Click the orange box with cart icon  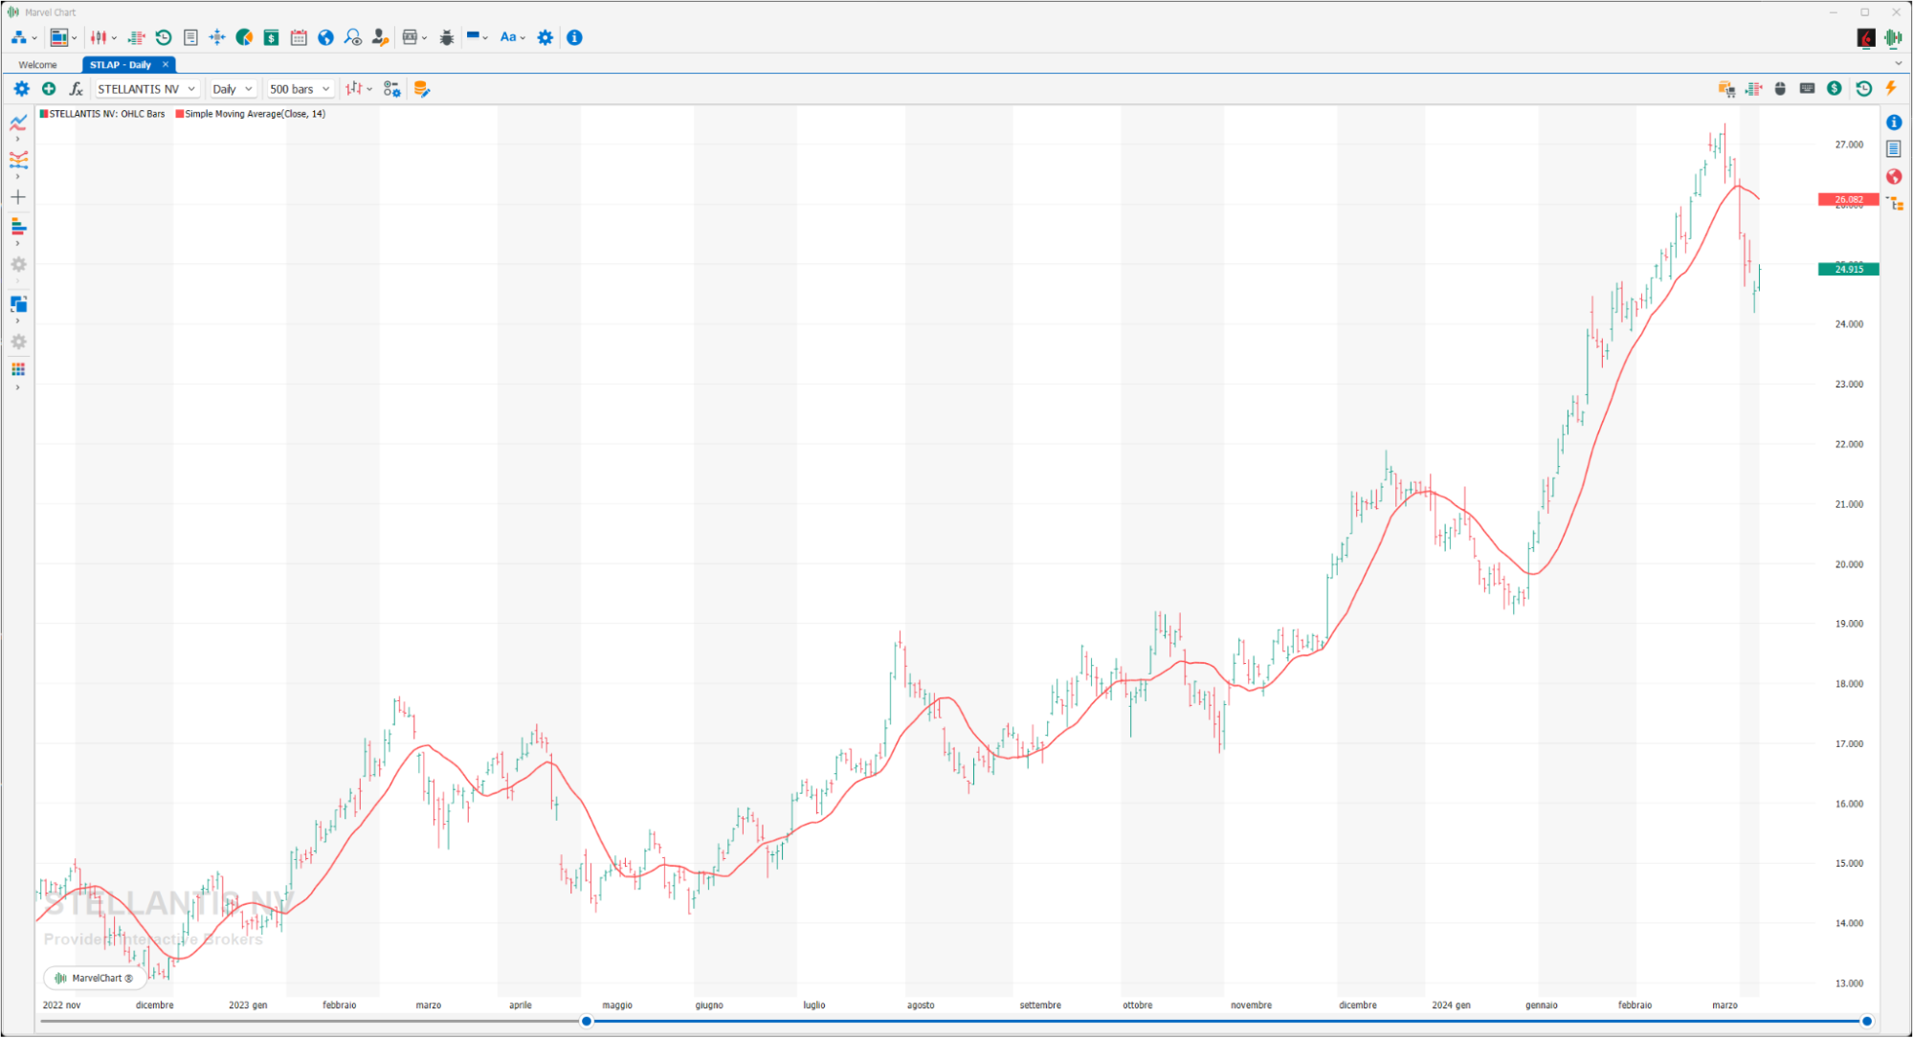coord(1726,89)
